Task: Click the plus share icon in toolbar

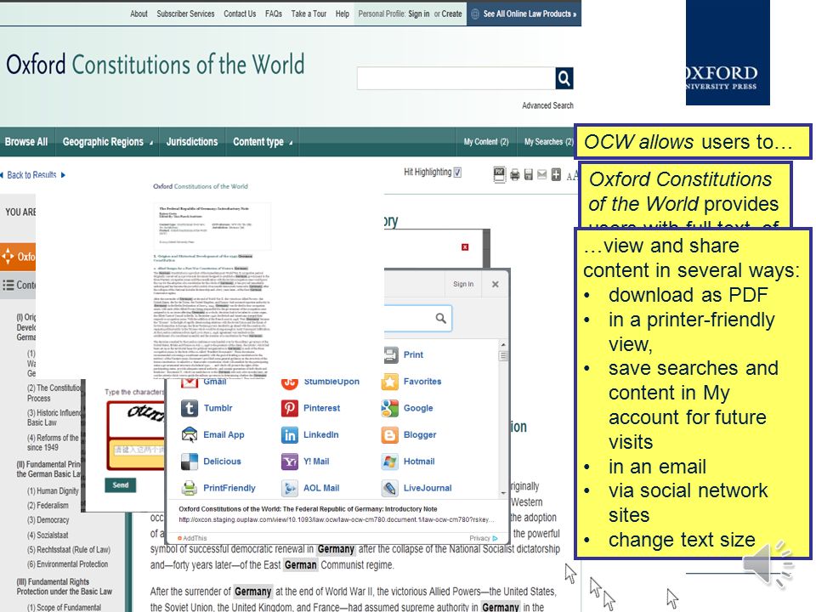Action: [556, 175]
